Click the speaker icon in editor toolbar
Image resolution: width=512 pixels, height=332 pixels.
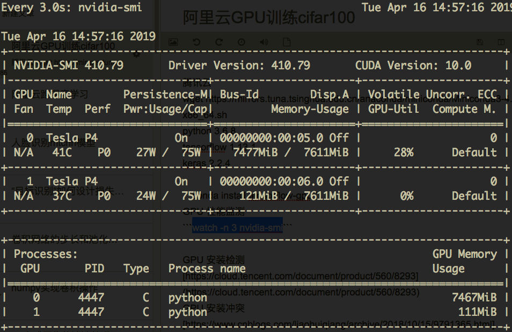click(264, 42)
